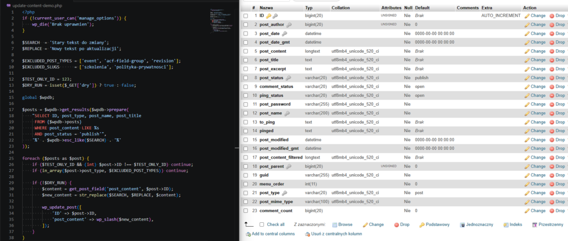The height and width of the screenshot is (241, 568).
Task: Click the pencil Change icon in the guid row
Action: click(x=527, y=175)
